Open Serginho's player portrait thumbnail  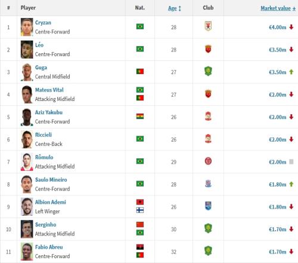point(27,229)
